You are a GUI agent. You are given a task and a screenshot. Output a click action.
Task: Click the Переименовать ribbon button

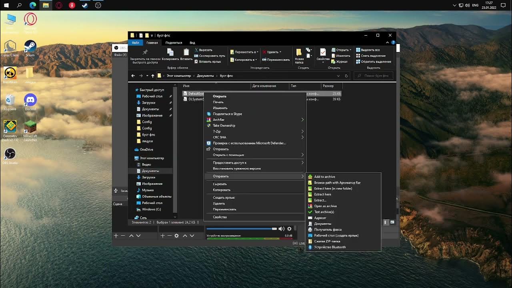276,60
